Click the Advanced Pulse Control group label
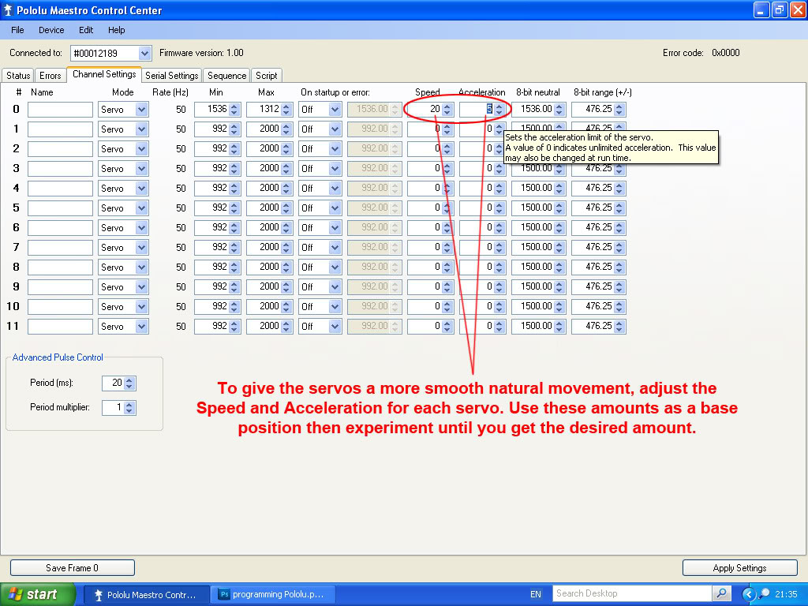Image resolution: width=808 pixels, height=606 pixels. pos(58,357)
